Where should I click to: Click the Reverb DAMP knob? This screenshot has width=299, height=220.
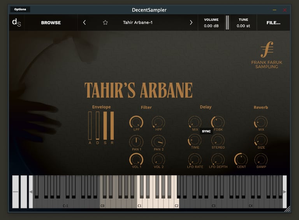pyautogui.click(x=261, y=159)
